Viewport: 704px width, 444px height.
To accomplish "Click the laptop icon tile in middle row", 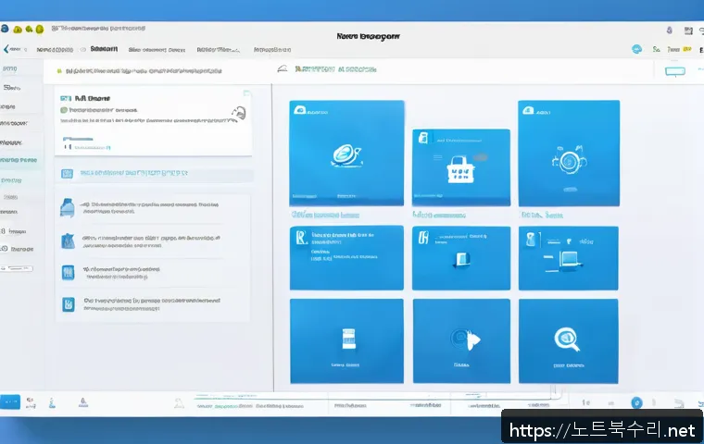I will [x=566, y=257].
